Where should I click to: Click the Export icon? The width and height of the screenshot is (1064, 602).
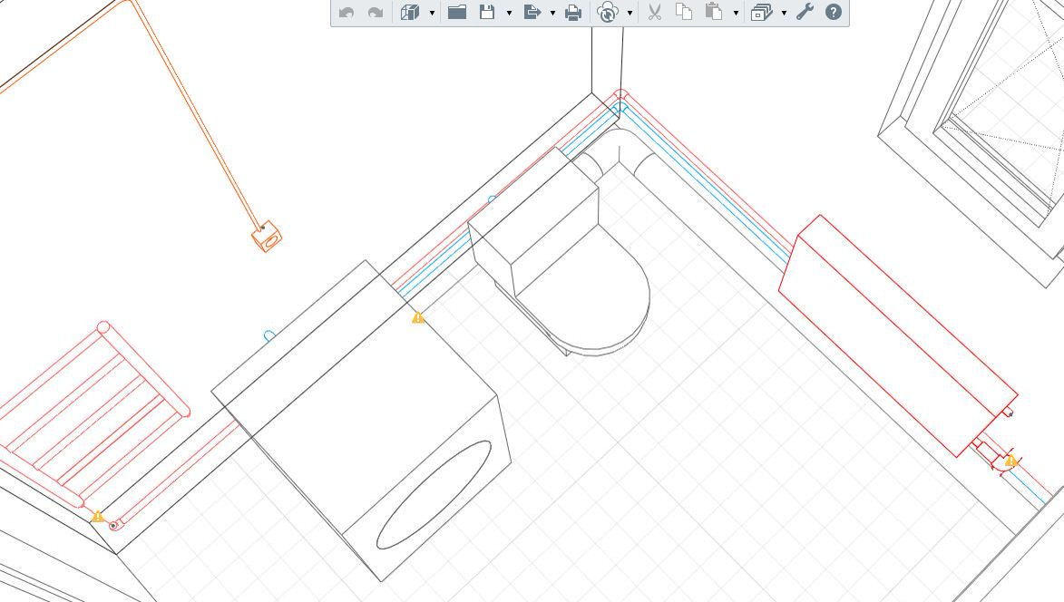[532, 12]
